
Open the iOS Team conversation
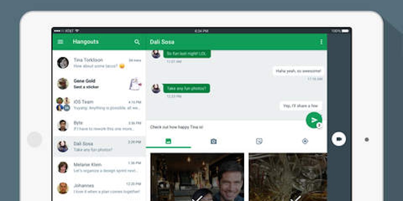click(x=99, y=104)
